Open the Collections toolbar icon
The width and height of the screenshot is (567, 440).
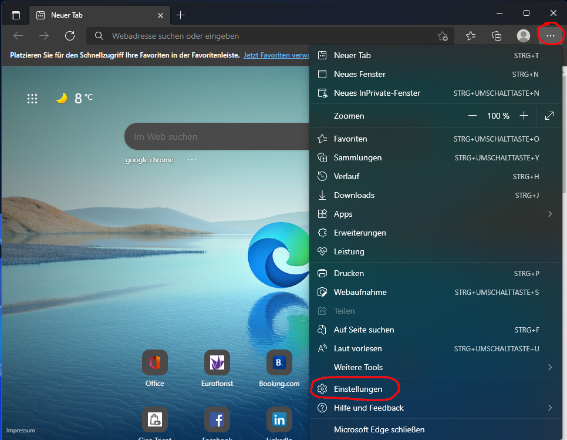pyautogui.click(x=497, y=36)
